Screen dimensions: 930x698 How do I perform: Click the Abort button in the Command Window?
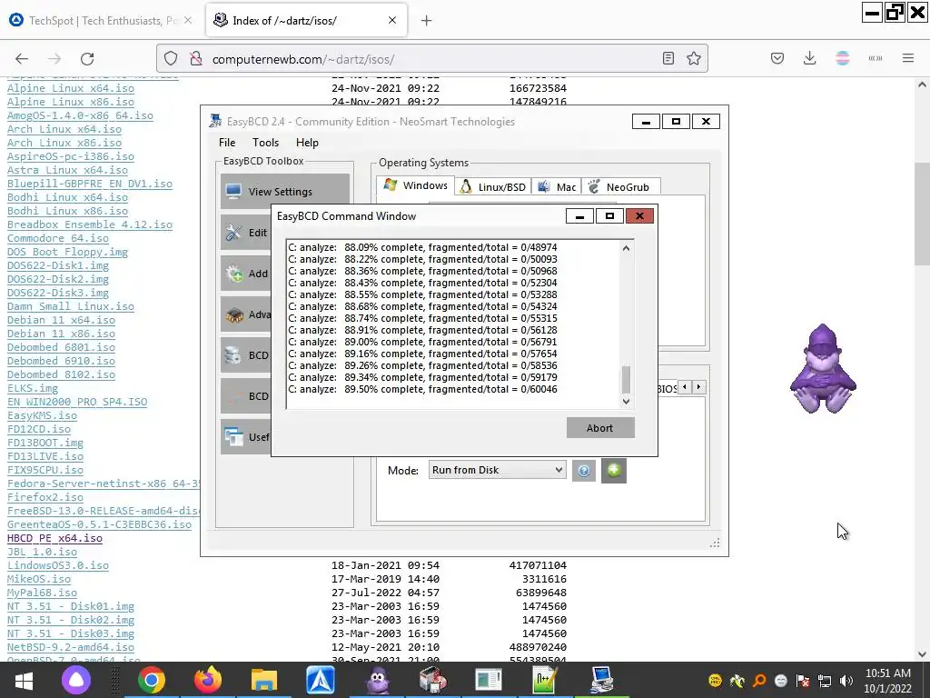point(600,428)
